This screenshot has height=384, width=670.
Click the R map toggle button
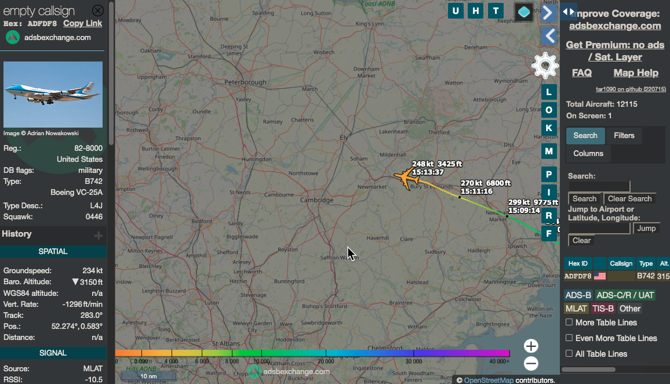[x=549, y=216]
